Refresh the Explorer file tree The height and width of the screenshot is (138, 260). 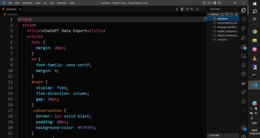coord(232,14)
